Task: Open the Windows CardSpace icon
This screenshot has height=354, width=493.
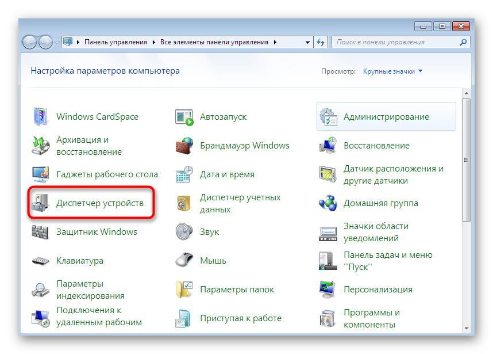Action: tap(40, 116)
